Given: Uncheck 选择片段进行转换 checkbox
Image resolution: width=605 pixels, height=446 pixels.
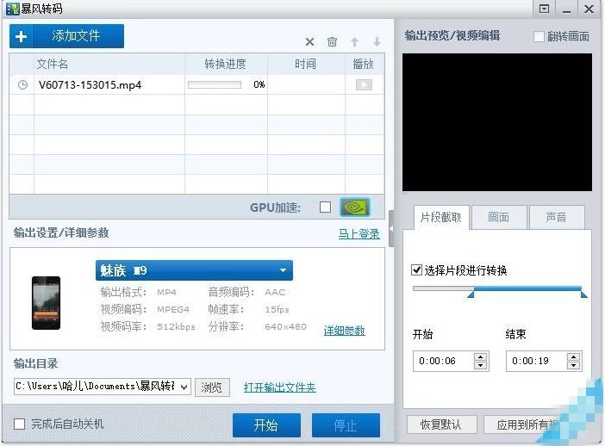Looking at the screenshot, I should point(416,269).
